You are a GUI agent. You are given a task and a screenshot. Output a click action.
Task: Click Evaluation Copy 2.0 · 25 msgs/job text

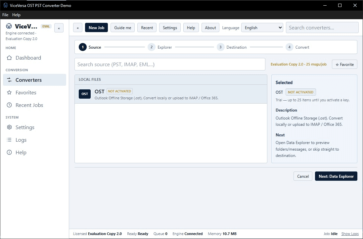(x=298, y=64)
